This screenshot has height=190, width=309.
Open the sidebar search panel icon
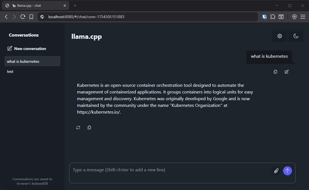pyautogui.click(x=281, y=17)
